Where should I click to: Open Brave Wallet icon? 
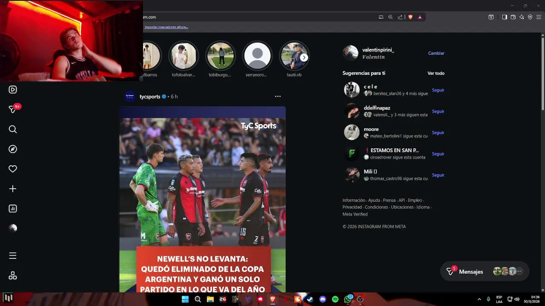tap(513, 17)
